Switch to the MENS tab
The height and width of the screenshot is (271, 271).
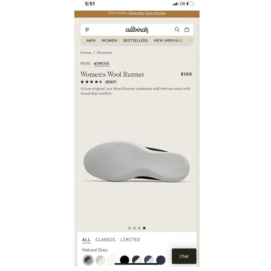click(x=86, y=64)
